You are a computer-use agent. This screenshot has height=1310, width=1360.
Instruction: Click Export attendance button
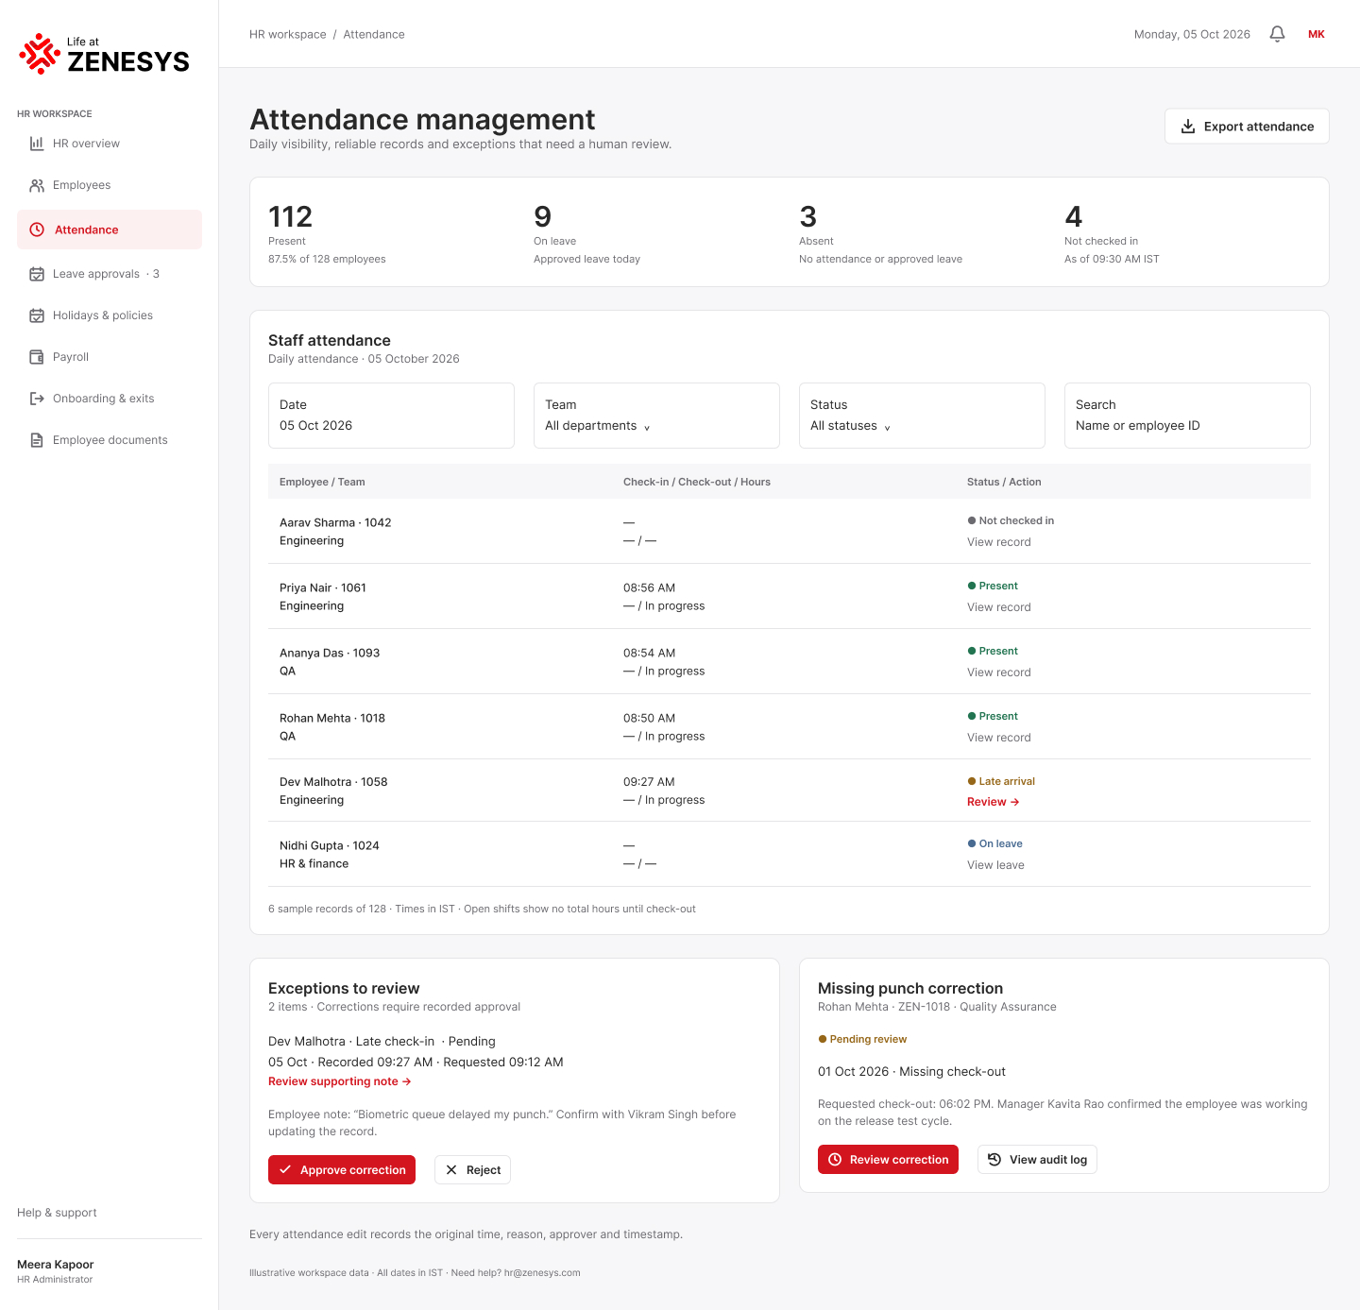coord(1247,127)
